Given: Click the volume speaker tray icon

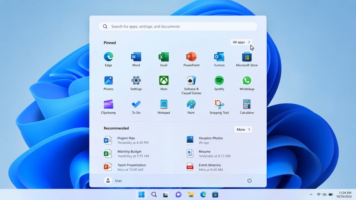Looking at the screenshot, I should (x=324, y=195).
